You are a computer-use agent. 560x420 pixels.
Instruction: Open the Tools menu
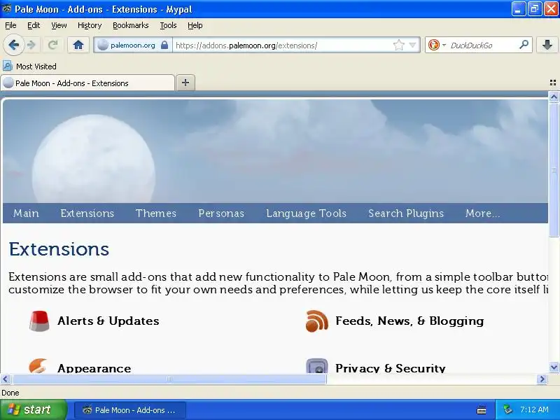(168, 25)
